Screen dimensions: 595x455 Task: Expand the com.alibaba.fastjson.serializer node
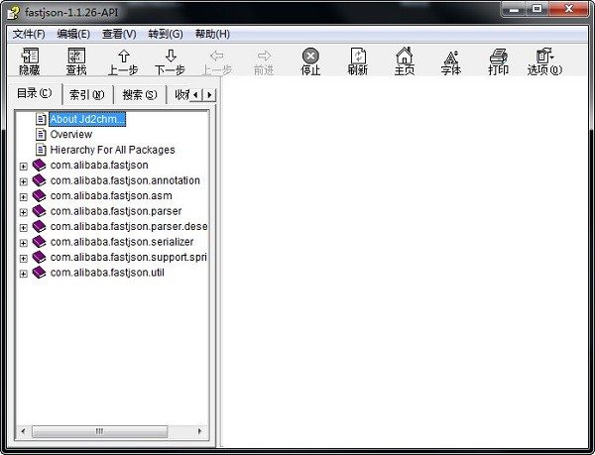tap(24, 243)
